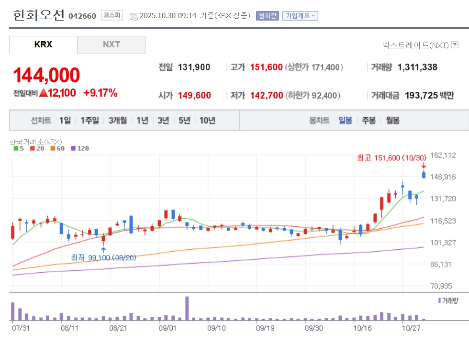This screenshot has height=344, width=469.
Task: Select the 5년 line chart period
Action: point(184,120)
